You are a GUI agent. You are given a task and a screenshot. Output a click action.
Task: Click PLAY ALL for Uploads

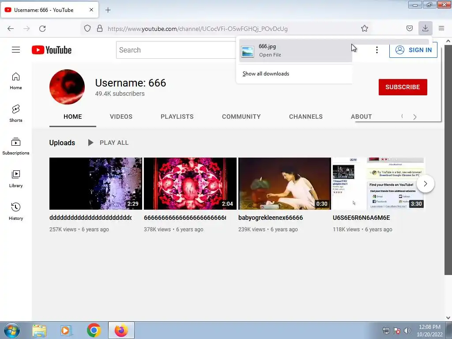(x=109, y=143)
